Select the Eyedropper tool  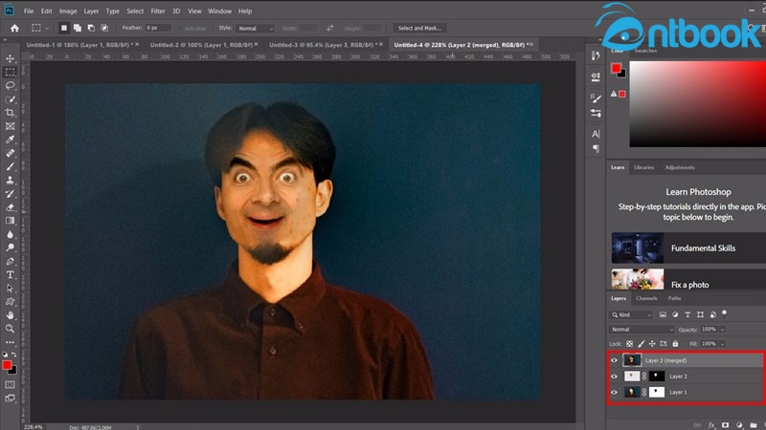tap(10, 140)
